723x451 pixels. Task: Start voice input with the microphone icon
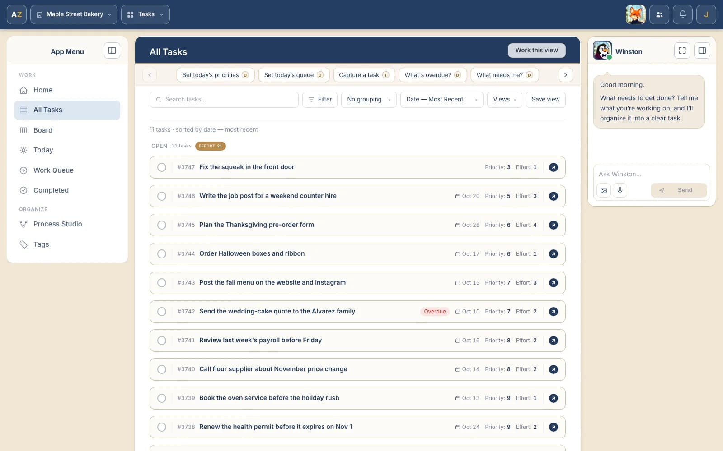(620, 190)
